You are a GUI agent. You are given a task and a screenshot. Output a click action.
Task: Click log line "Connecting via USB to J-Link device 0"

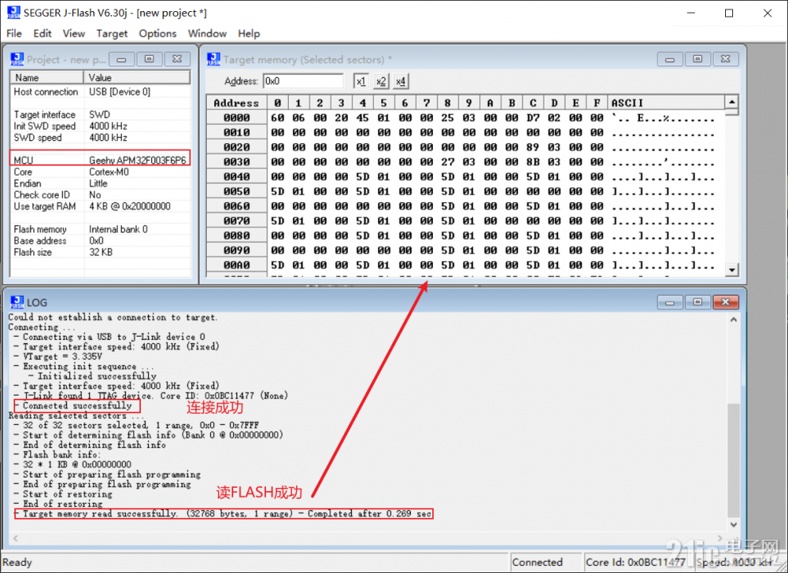[109, 337]
